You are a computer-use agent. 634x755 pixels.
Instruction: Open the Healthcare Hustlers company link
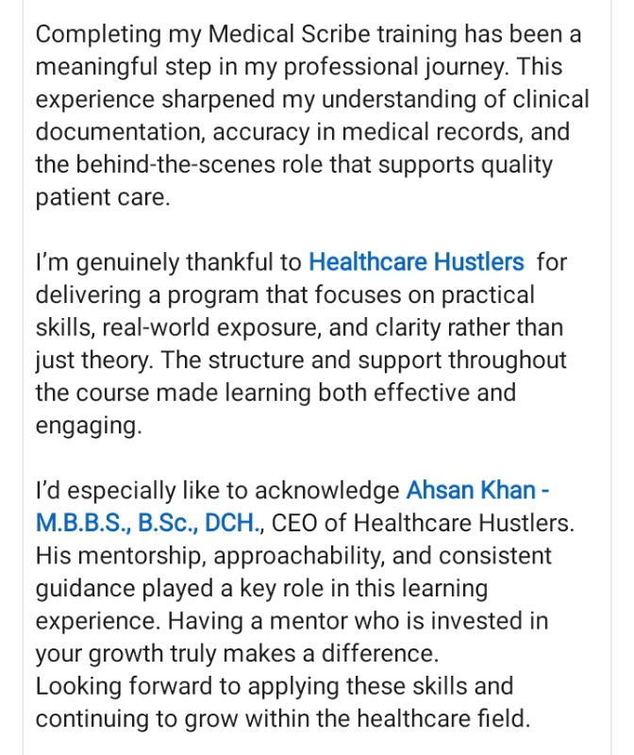point(416,261)
